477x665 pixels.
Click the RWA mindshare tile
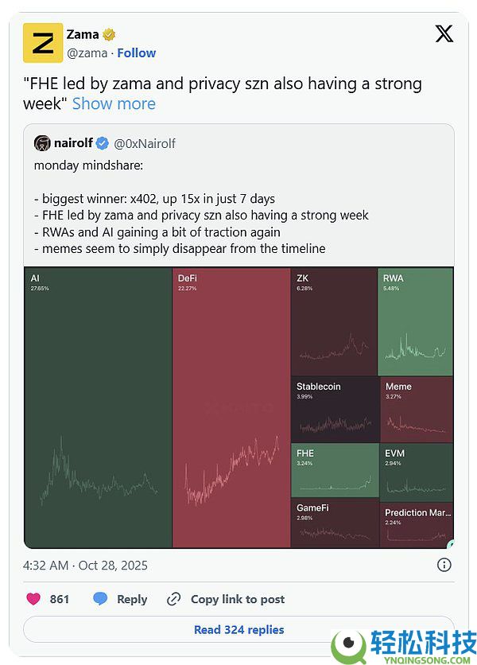[x=416, y=321]
